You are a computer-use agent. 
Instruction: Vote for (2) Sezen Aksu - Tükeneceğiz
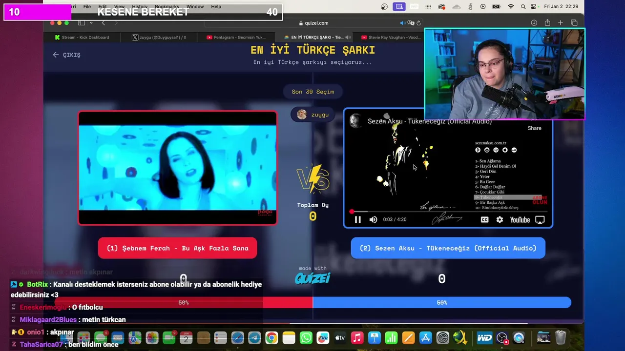tap(448, 248)
